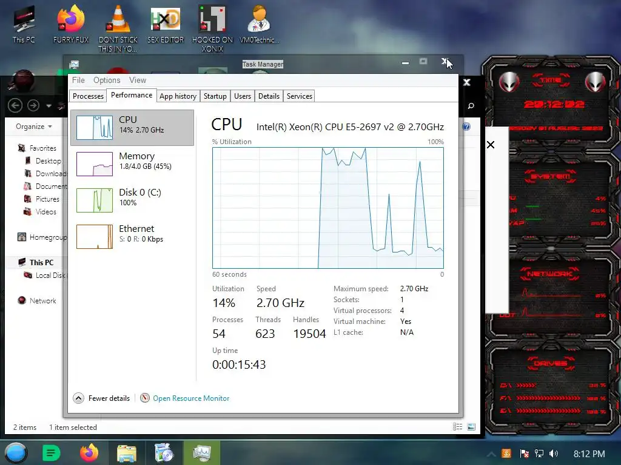621x465 pixels.
Task: Select This PC in navigation pane
Action: pos(36,263)
